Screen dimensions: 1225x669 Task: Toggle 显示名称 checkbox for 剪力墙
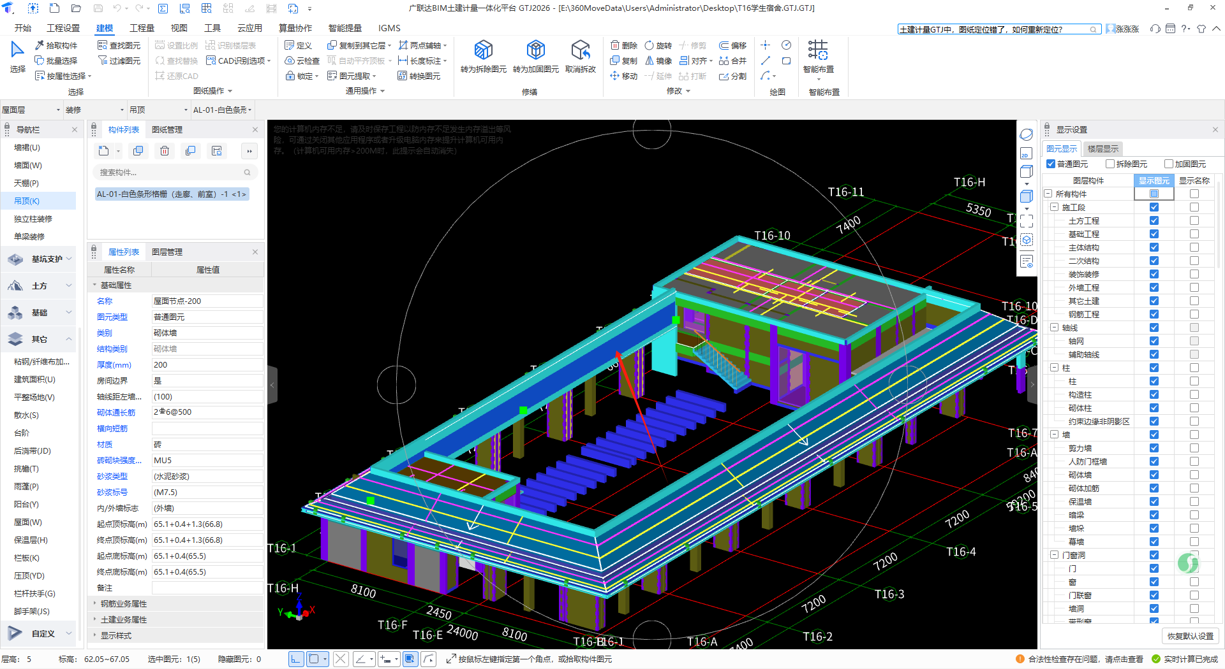tap(1194, 448)
